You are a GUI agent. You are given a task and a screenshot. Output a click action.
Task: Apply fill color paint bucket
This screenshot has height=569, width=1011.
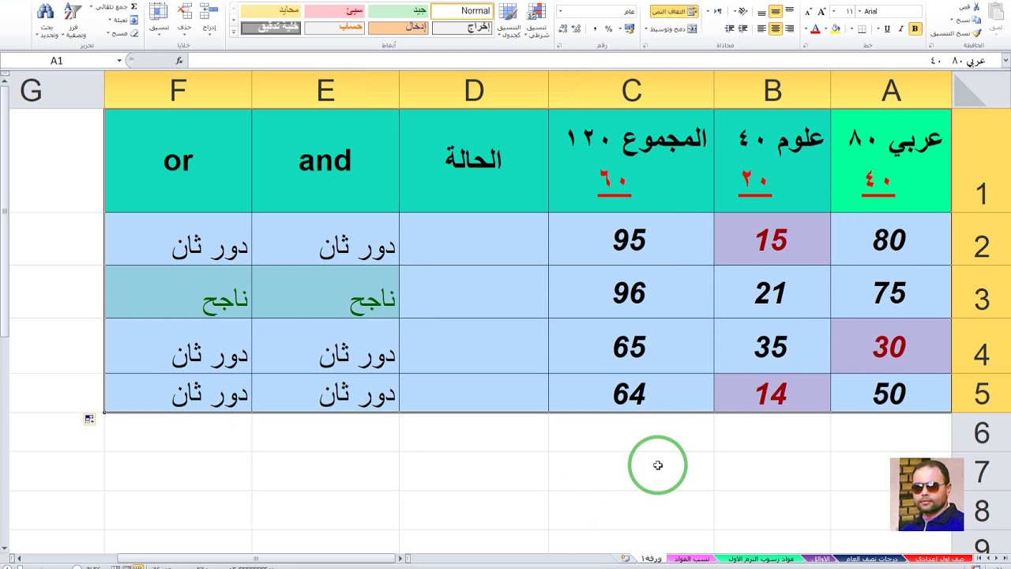tap(835, 28)
